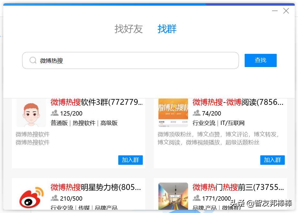Minimize the find window
The image size is (298, 213).
[x=275, y=11]
